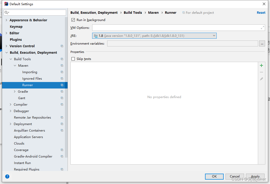Click project-level icon beside Gradle-Android Compiler
This screenshot has height=184, width=270.
(x=62, y=156)
